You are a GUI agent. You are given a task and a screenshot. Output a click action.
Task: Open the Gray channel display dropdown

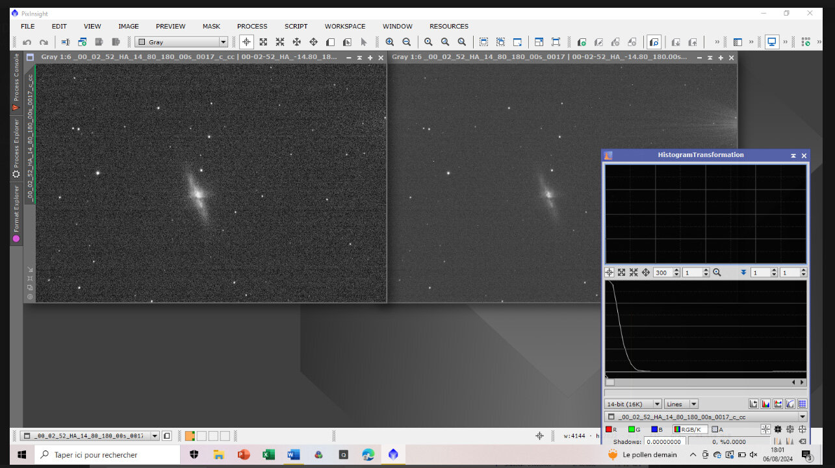181,42
